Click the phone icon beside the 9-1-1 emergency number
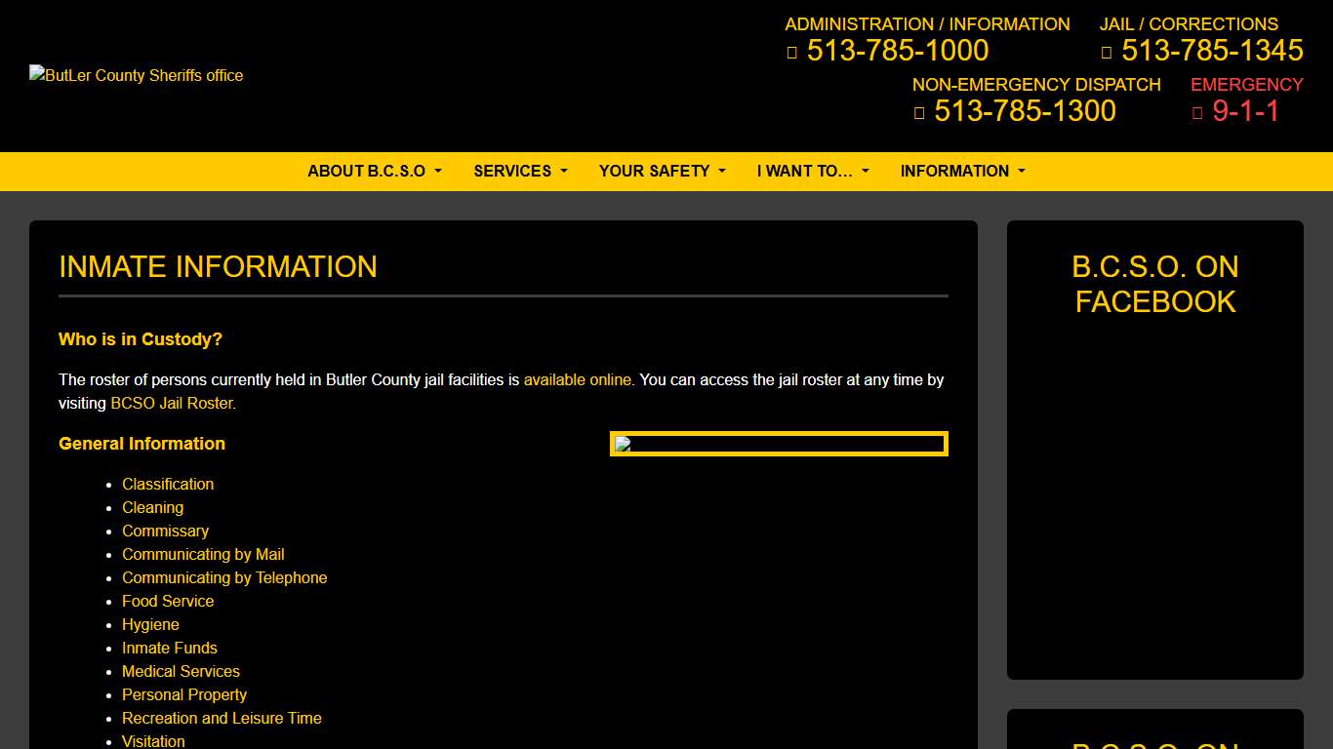 click(x=1198, y=112)
